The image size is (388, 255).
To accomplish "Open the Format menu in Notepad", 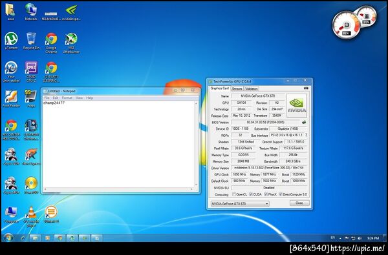I will [x=67, y=98].
